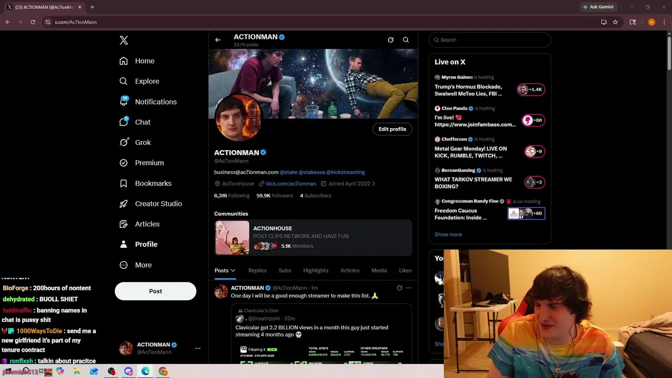The height and width of the screenshot is (378, 672).
Task: Open the 6,316 Following list
Action: [232, 196]
